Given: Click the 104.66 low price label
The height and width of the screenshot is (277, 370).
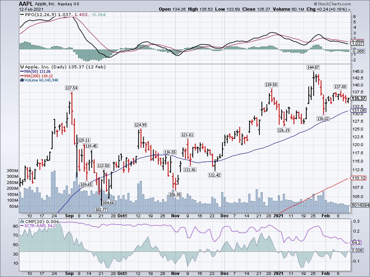Looking at the screenshot, I should tap(108, 203).
